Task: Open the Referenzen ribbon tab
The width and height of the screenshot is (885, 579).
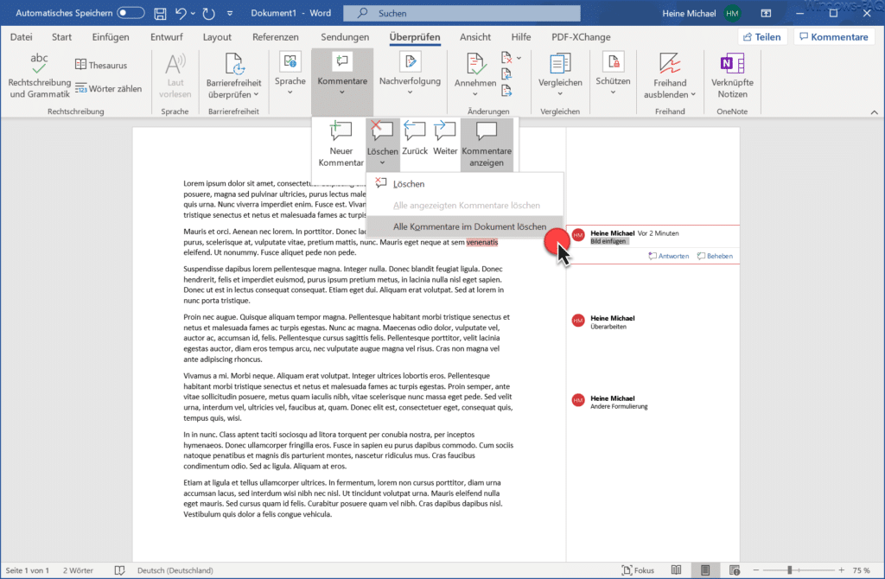Action: tap(276, 36)
